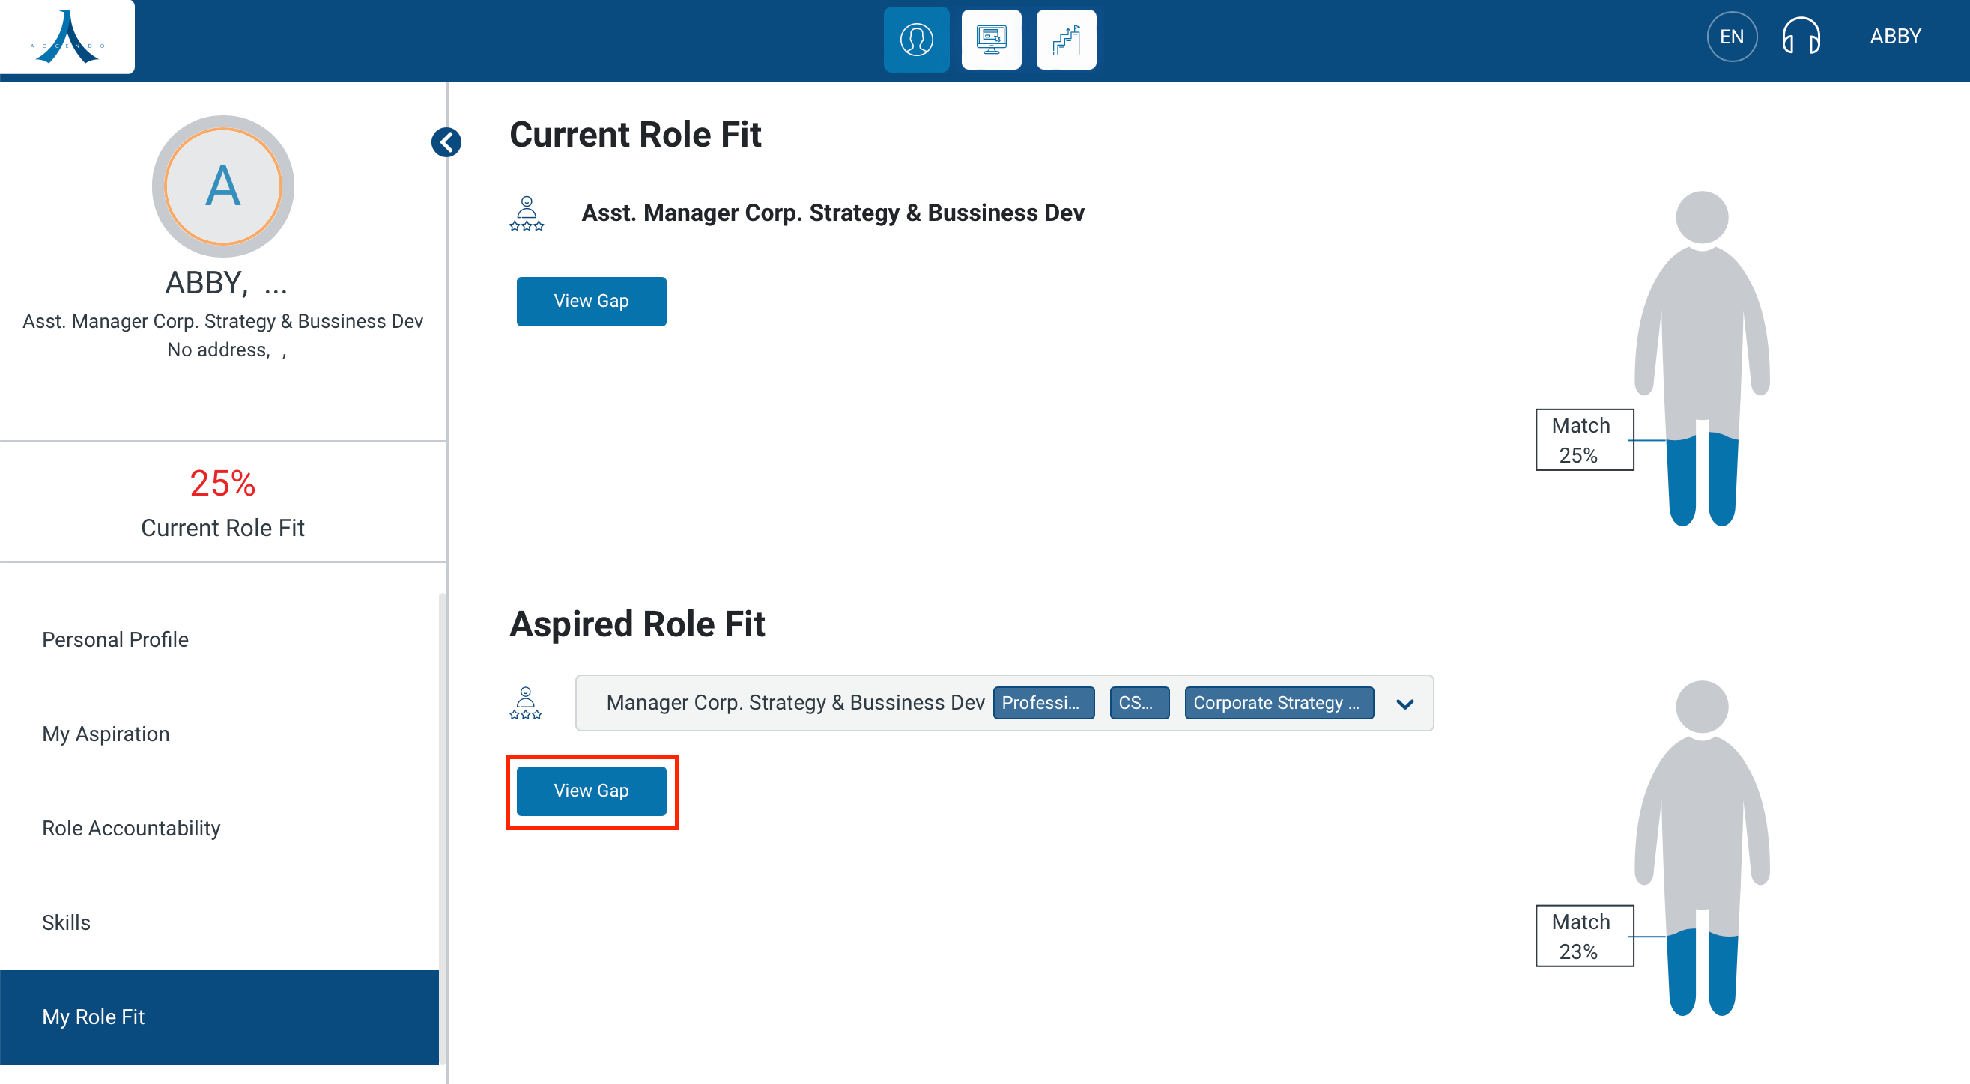Viewport: 1970px width, 1084px height.
Task: Open the Personal Profile menu item
Action: (x=115, y=639)
